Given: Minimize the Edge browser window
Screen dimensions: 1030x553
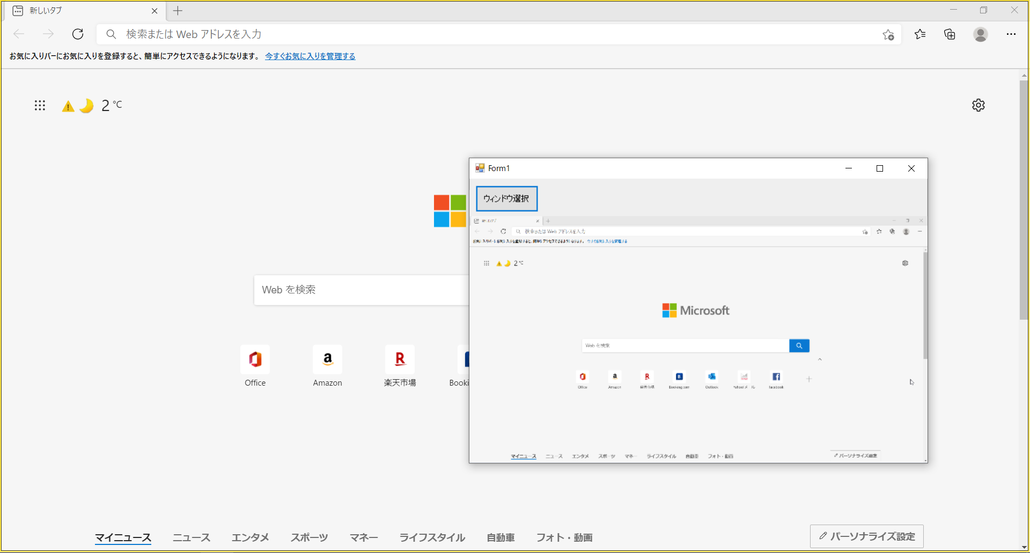Looking at the screenshot, I should pos(953,10).
